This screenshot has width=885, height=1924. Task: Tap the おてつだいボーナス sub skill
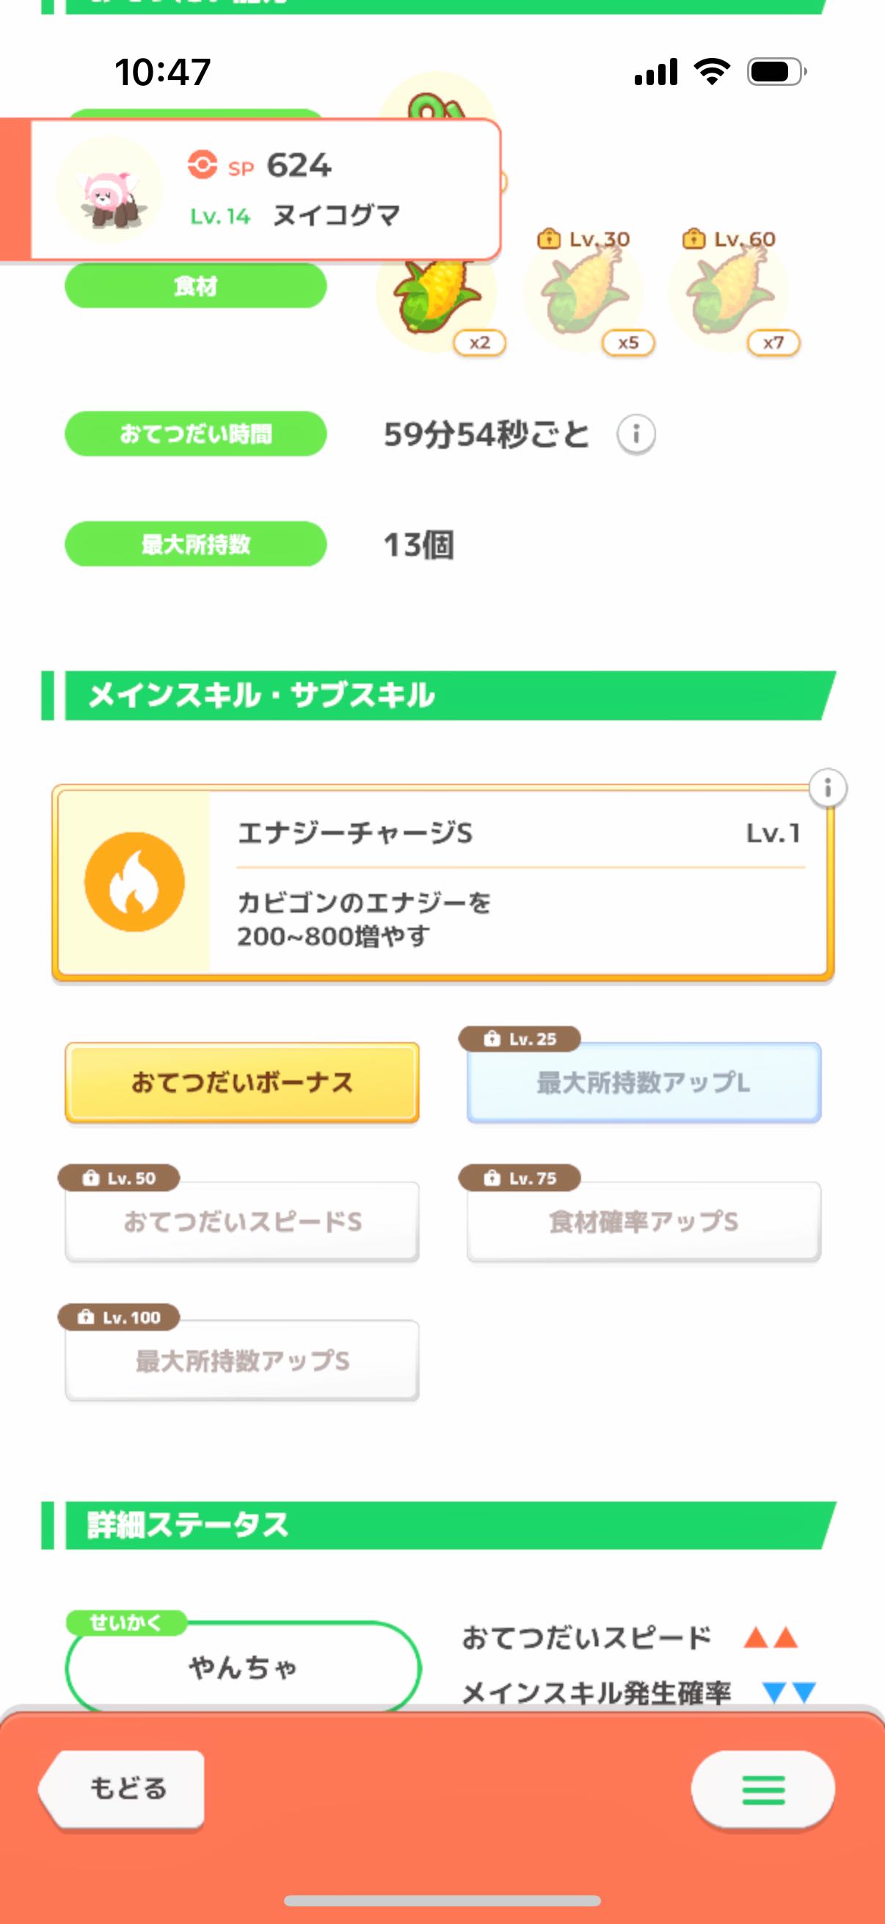(x=242, y=1082)
